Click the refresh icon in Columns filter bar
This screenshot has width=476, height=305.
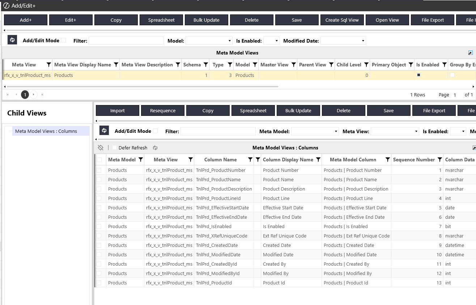104,131
